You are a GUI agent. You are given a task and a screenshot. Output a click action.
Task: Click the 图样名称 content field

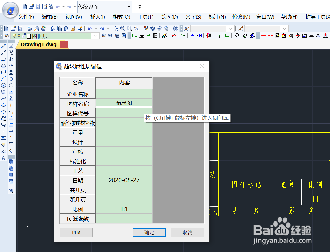coord(124,103)
